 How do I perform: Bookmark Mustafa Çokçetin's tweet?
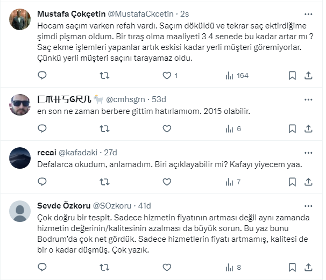[292, 76]
